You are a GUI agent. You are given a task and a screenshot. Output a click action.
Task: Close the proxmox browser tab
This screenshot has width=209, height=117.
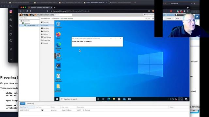coord(51,8)
